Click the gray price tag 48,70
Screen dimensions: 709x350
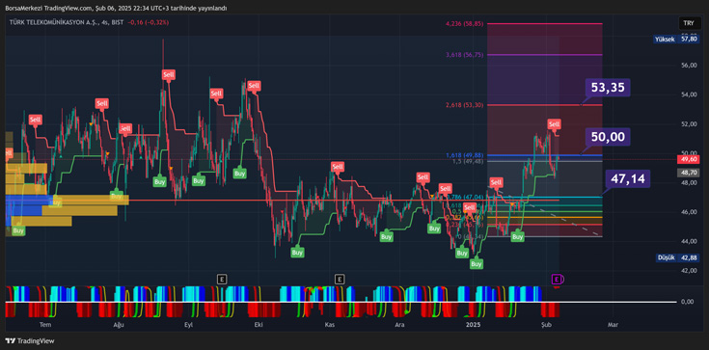click(689, 173)
